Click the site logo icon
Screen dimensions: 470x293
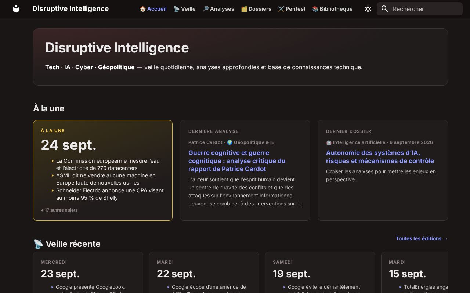coord(16,9)
